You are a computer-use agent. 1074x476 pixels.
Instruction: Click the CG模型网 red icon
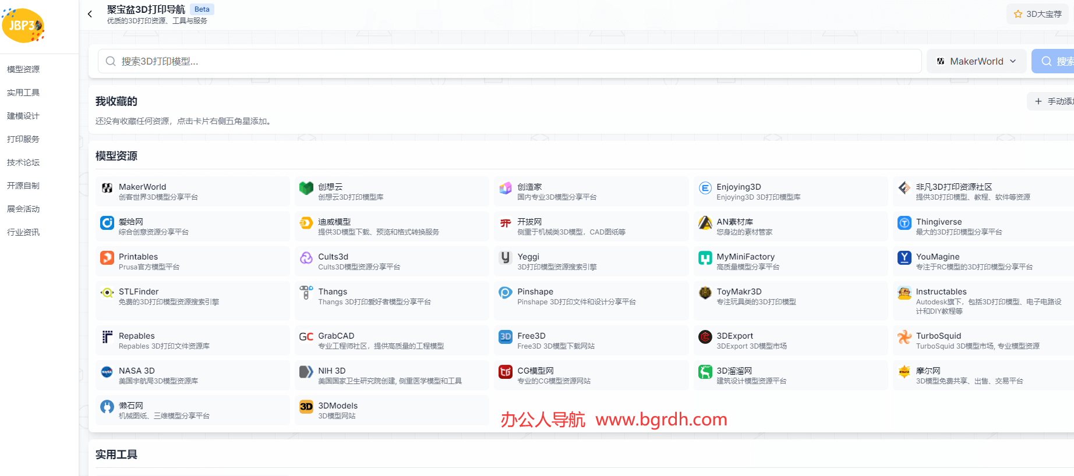pyautogui.click(x=506, y=372)
